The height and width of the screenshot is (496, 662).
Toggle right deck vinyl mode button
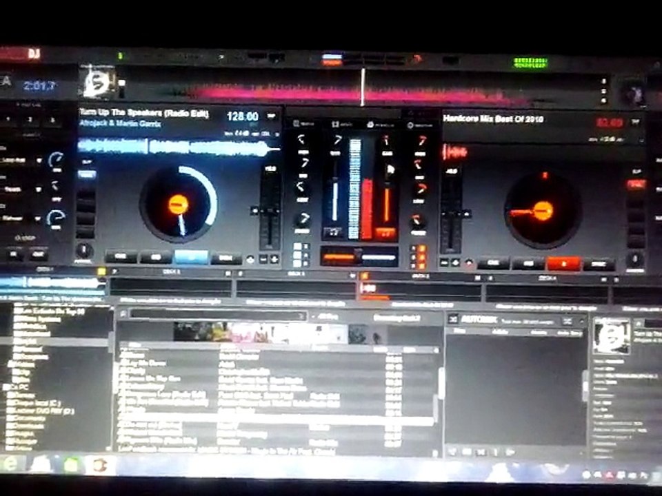(x=636, y=185)
